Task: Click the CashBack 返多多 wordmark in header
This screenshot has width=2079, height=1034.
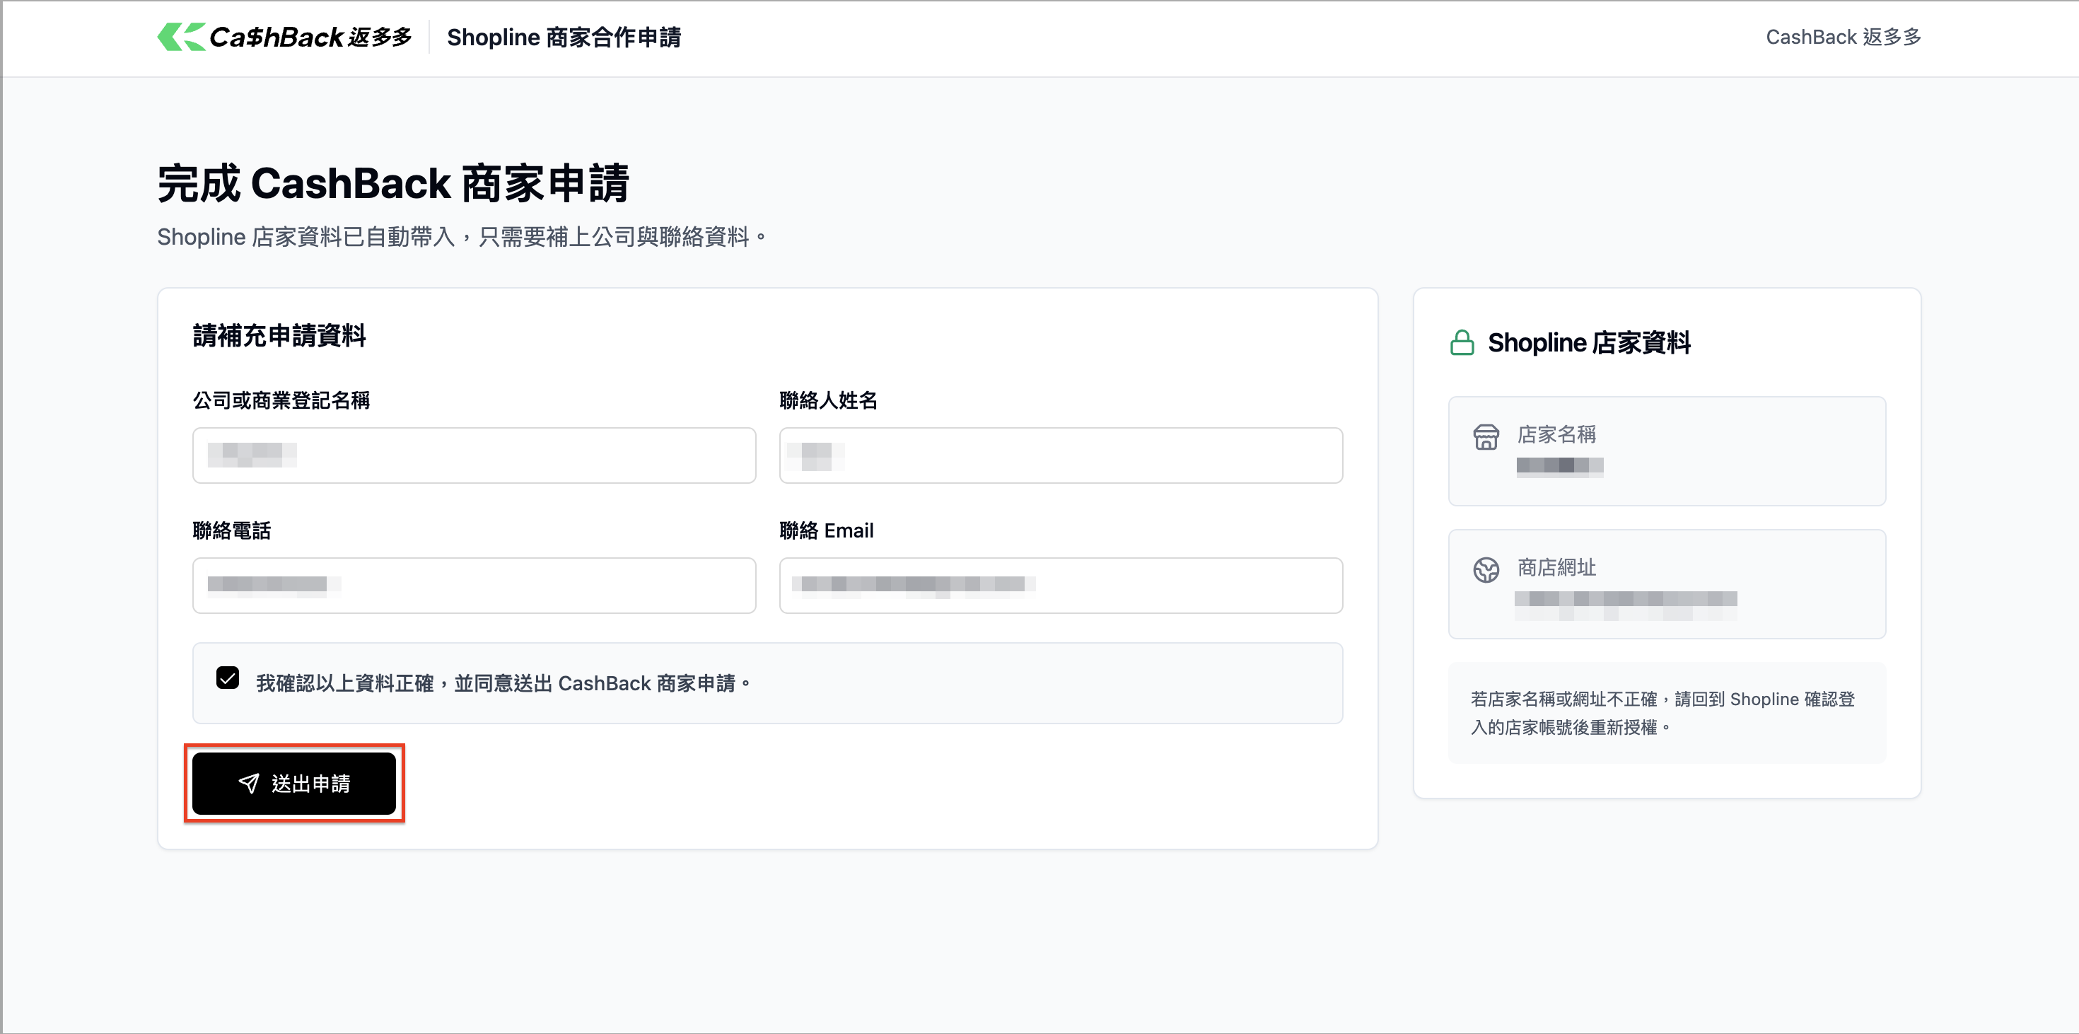Action: click(x=310, y=37)
